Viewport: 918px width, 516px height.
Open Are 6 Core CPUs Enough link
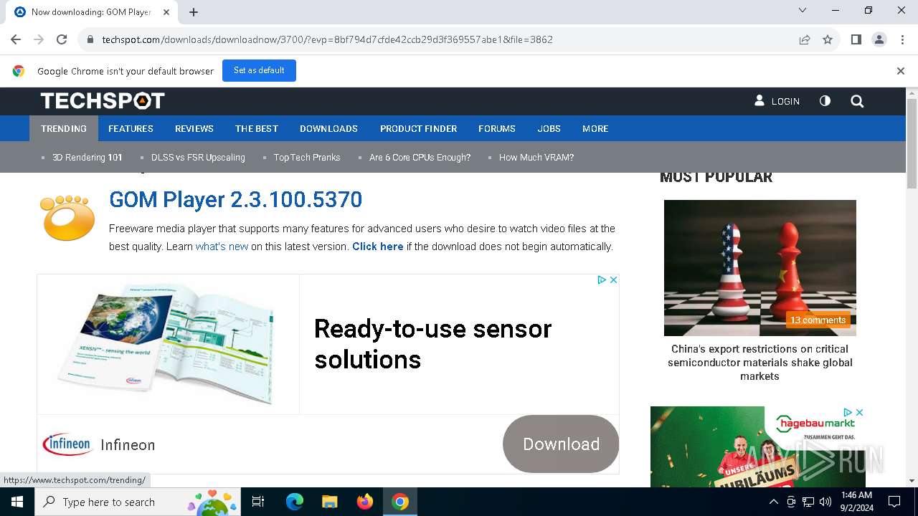pyautogui.click(x=420, y=158)
